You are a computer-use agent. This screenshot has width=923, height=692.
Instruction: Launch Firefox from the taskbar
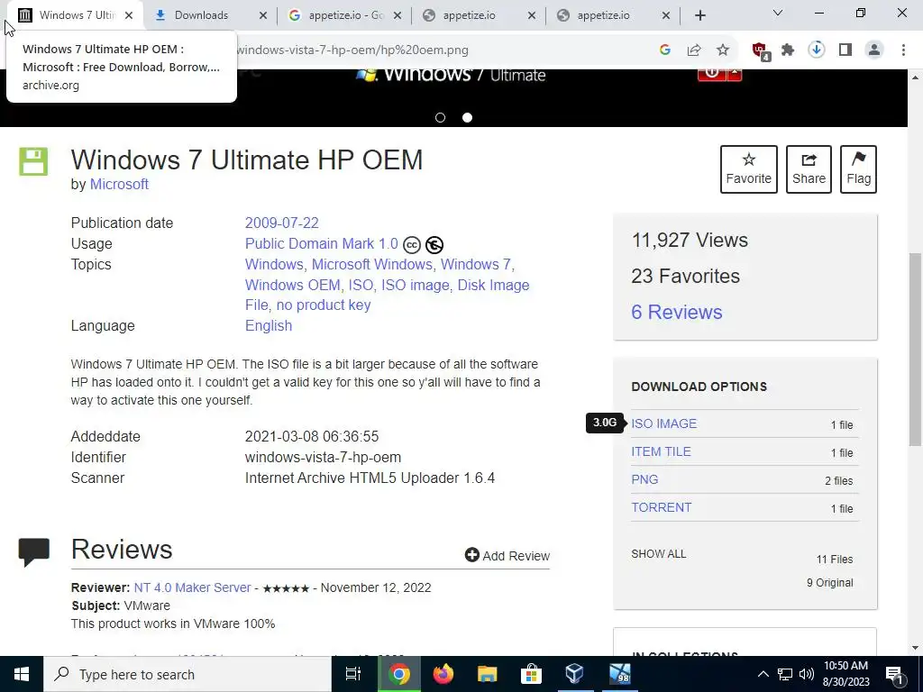[443, 674]
